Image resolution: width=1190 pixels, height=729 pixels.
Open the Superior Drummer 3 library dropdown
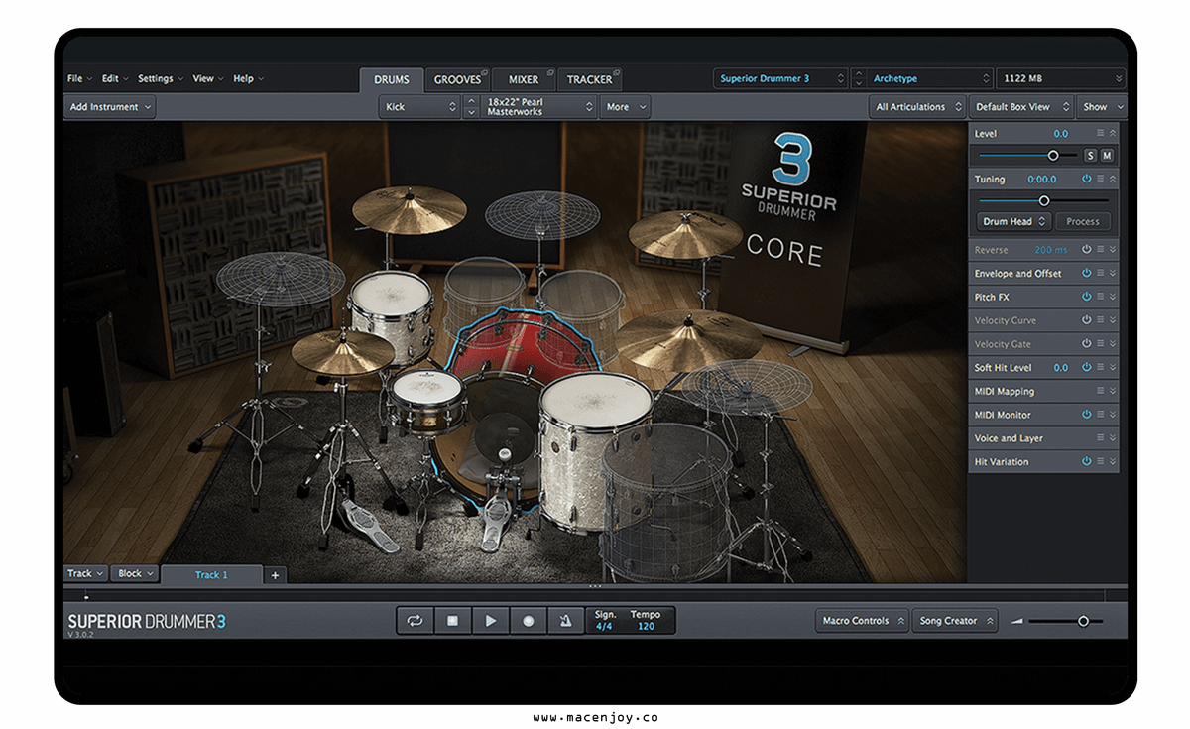[x=780, y=78]
